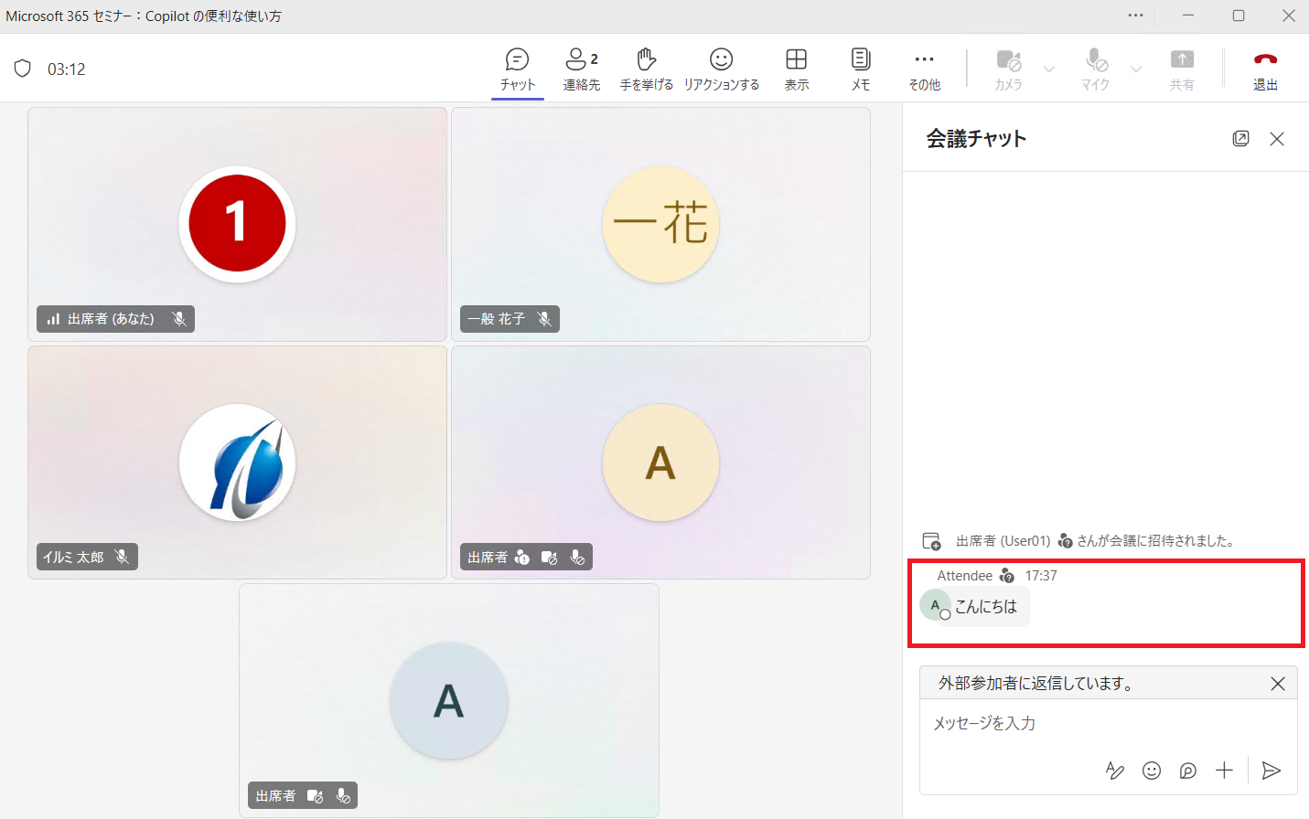Open the その他 more actions menu
The width and height of the screenshot is (1309, 819).
pos(924,69)
